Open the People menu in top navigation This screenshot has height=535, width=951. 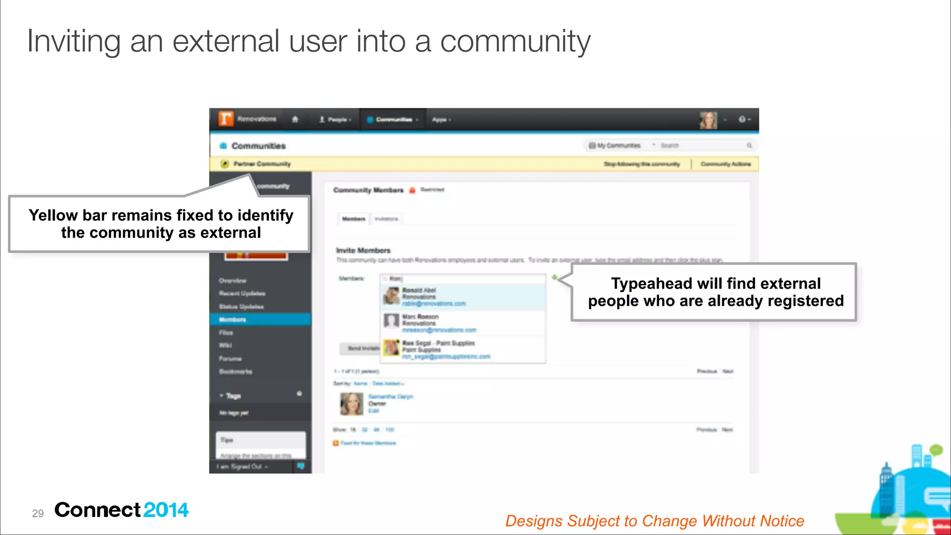coord(335,120)
